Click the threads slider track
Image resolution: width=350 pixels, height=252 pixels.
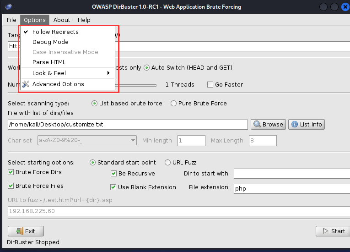[136, 85]
